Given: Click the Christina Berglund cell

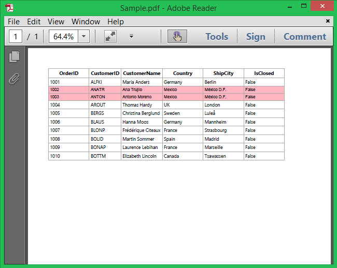Looking at the screenshot, I should (x=142, y=113).
